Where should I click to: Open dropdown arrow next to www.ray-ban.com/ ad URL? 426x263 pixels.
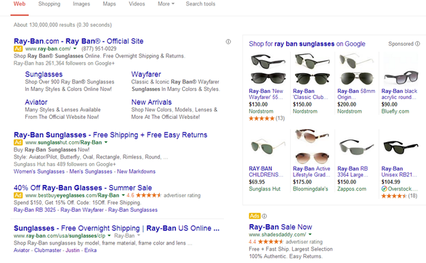(75, 49)
